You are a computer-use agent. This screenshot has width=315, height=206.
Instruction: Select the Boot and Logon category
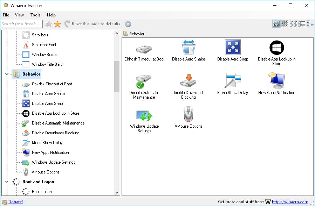(38, 182)
